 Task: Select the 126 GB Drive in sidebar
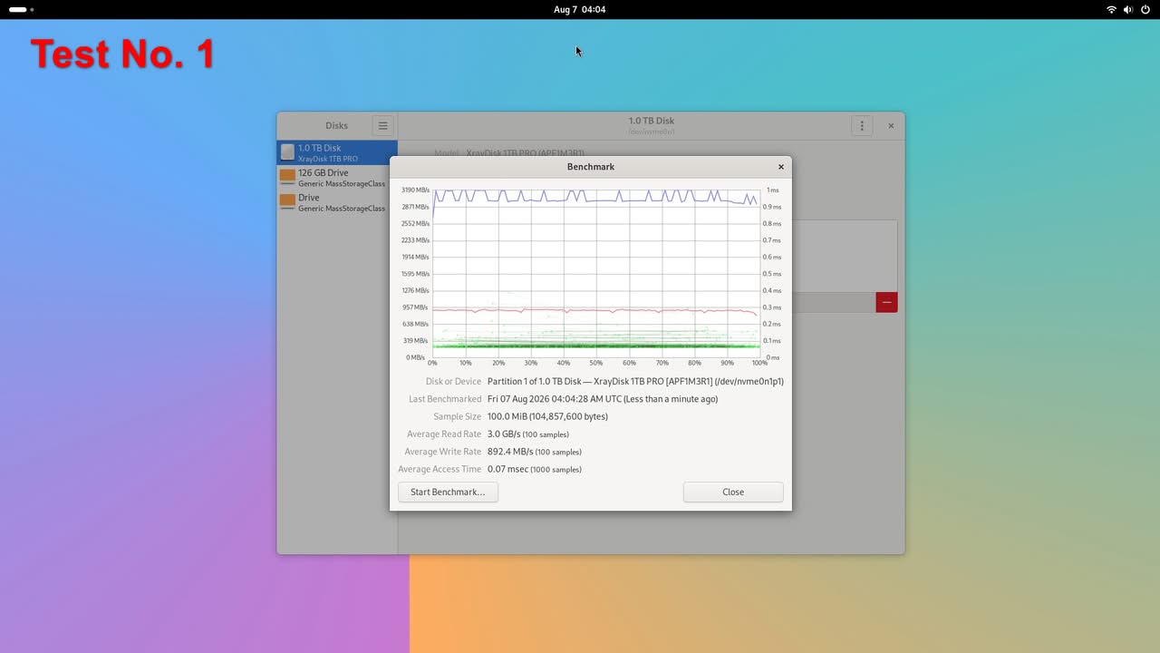pos(337,178)
